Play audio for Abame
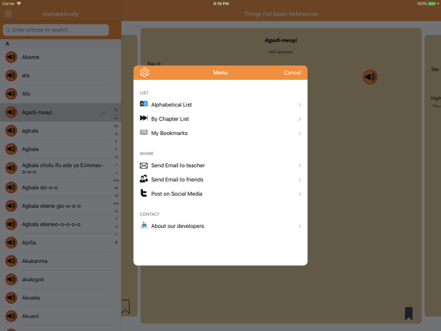The image size is (441, 331). 11,57
